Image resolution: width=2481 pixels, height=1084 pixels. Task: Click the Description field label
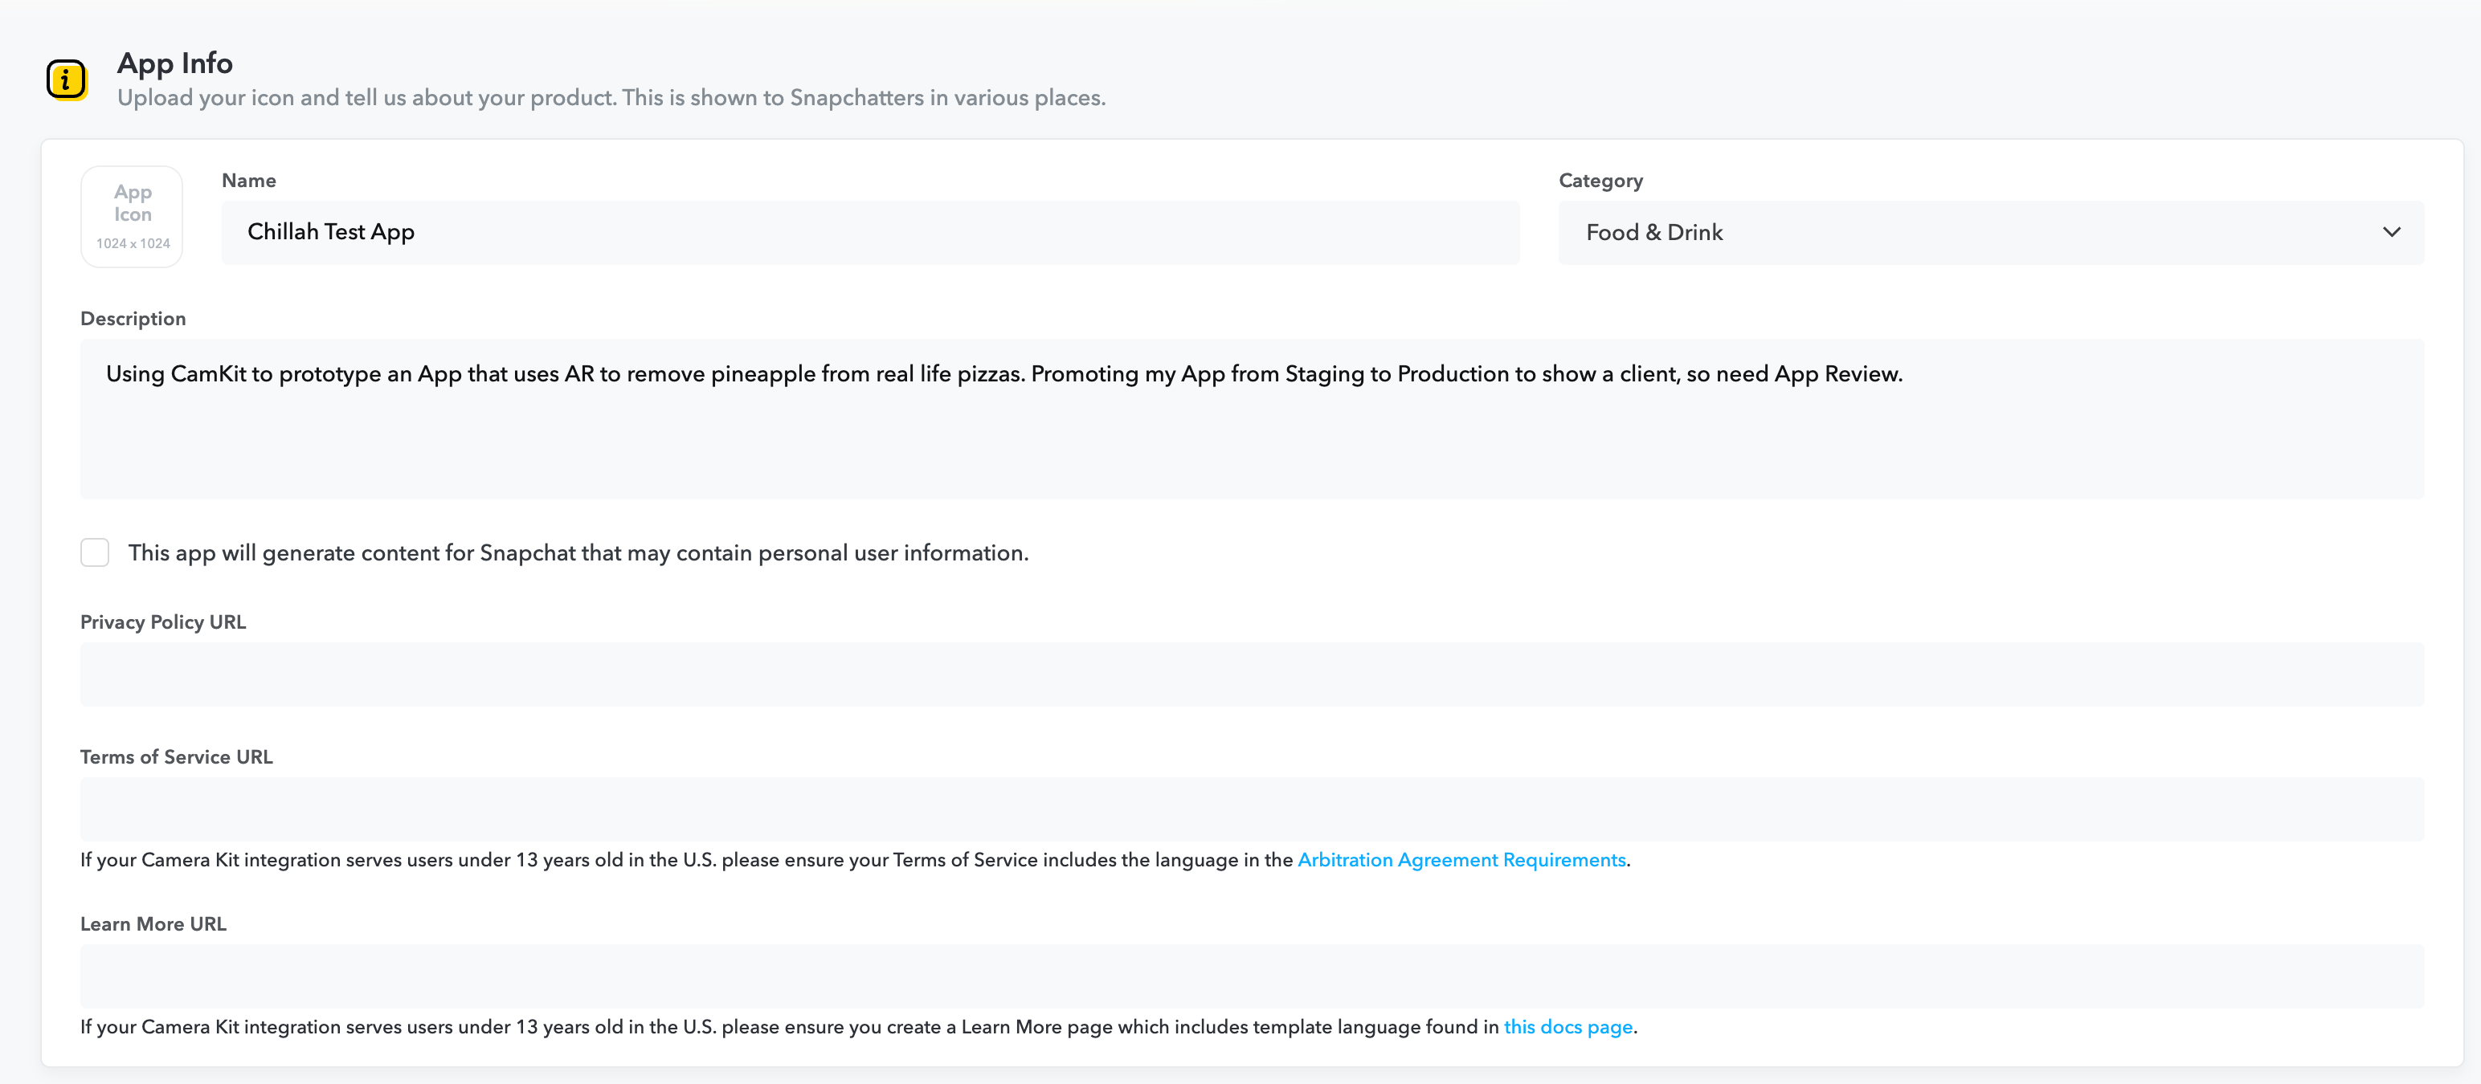133,319
